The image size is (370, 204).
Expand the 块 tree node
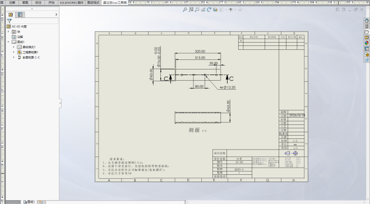point(8,31)
